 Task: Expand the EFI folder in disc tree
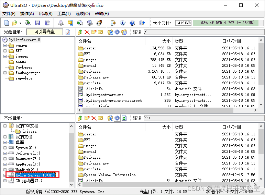pos(5,51)
